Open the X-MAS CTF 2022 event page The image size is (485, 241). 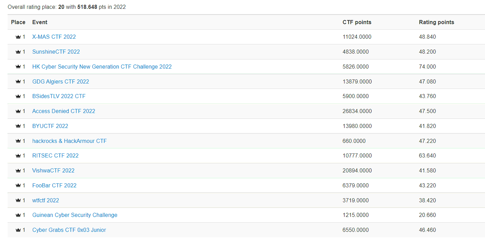54,37
